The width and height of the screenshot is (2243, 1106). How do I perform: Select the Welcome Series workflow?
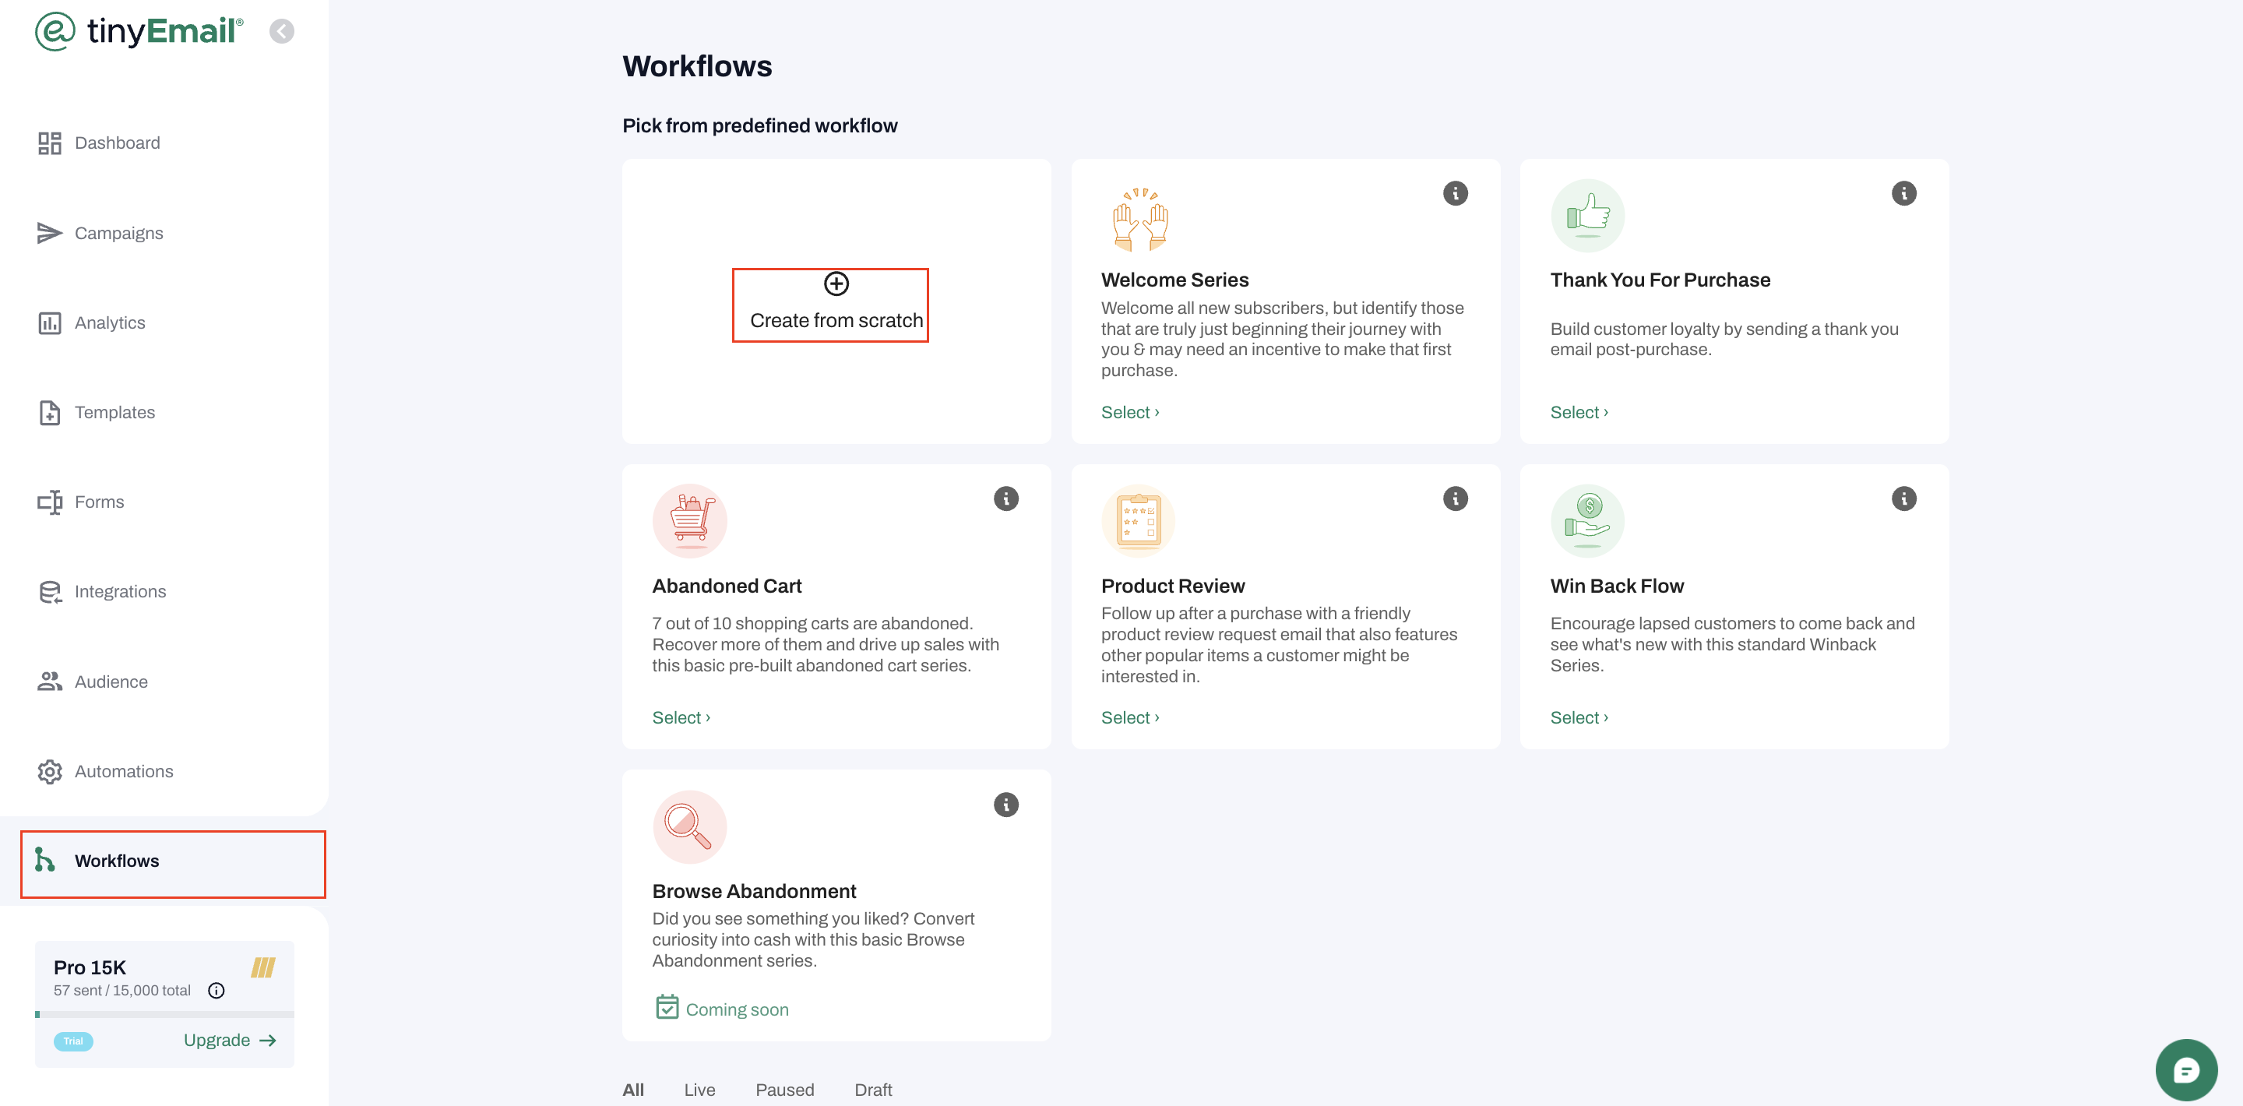(1129, 412)
